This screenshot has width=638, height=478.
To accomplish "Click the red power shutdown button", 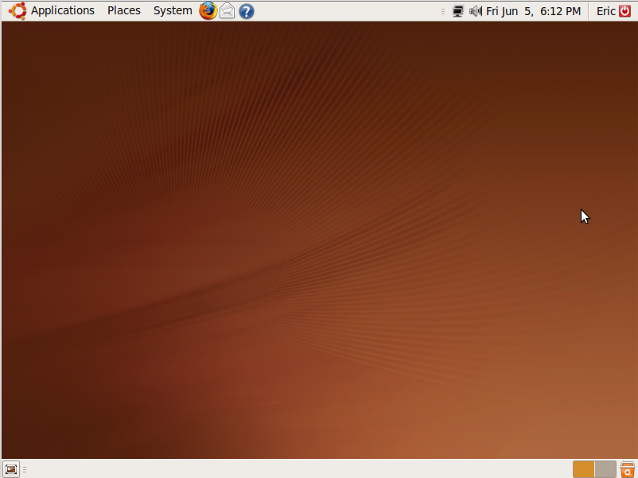I will tap(624, 11).
